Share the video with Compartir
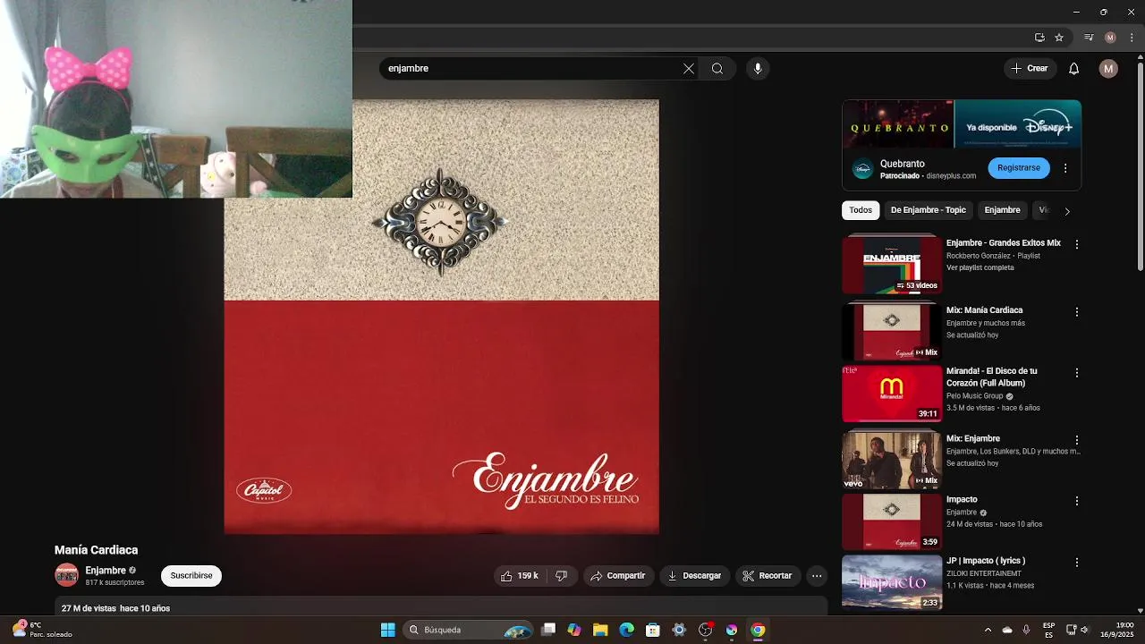 point(617,576)
